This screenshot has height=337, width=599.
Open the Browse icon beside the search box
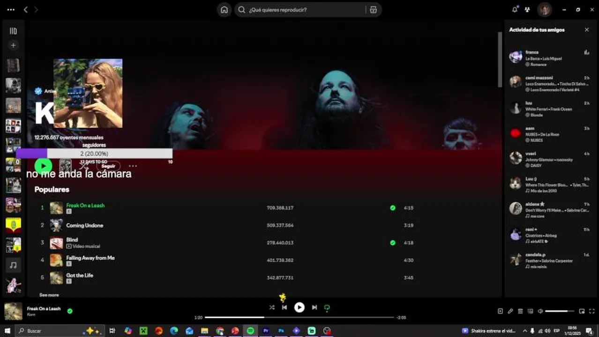pyautogui.click(x=373, y=10)
